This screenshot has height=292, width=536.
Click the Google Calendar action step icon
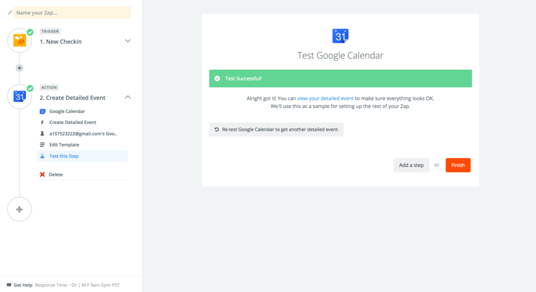pos(19,96)
